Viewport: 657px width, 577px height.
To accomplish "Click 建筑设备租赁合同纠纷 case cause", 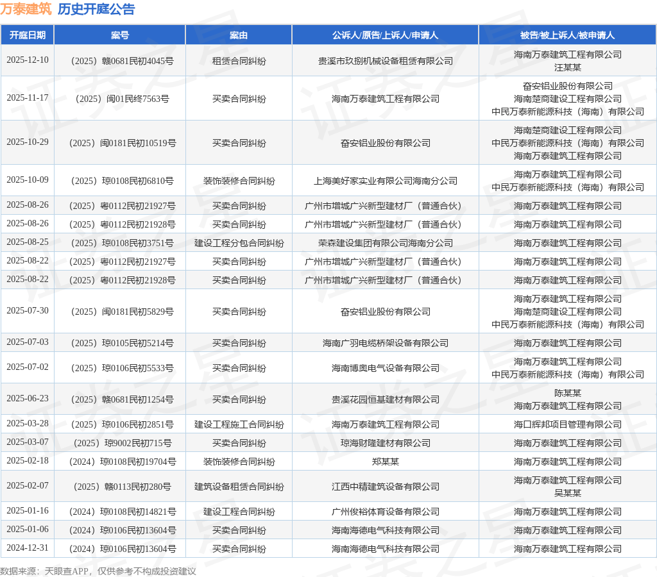I will pos(239,487).
